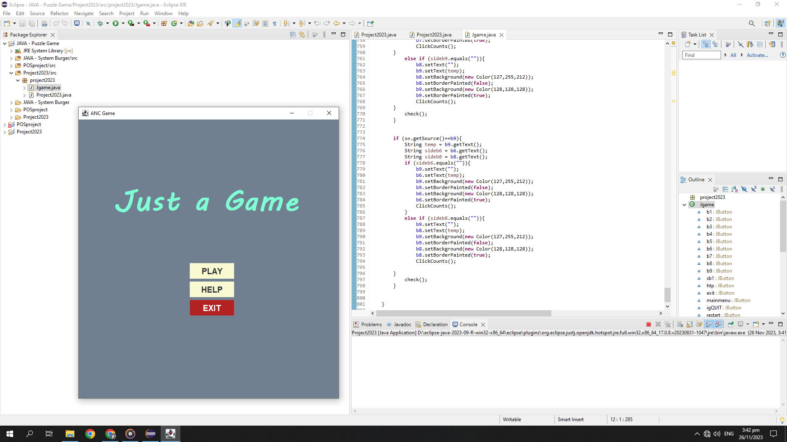Click the All link in Task List
The width and height of the screenshot is (787, 442).
point(733,55)
